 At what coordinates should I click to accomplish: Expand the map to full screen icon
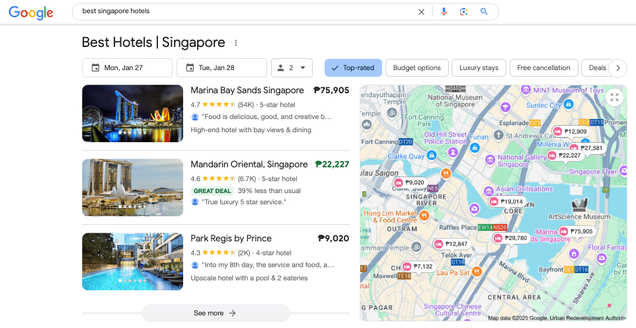pos(614,97)
